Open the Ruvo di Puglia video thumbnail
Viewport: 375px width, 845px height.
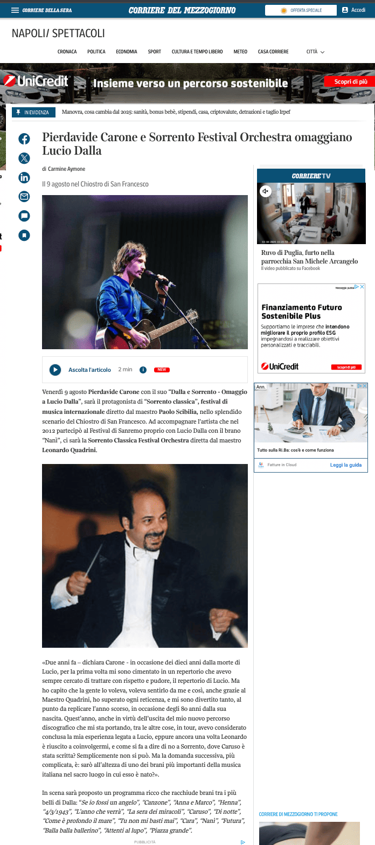pyautogui.click(x=311, y=213)
